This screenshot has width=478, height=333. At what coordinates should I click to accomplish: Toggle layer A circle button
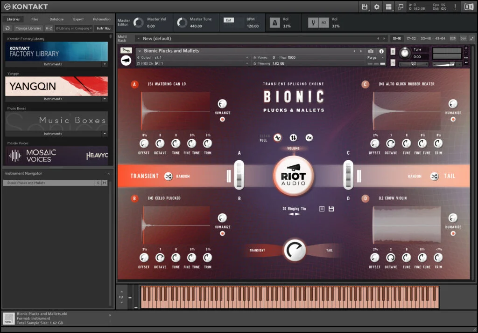click(134, 84)
